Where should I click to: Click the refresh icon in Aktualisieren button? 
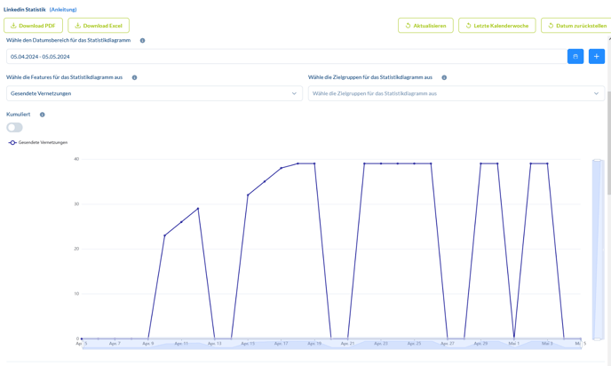[408, 26]
